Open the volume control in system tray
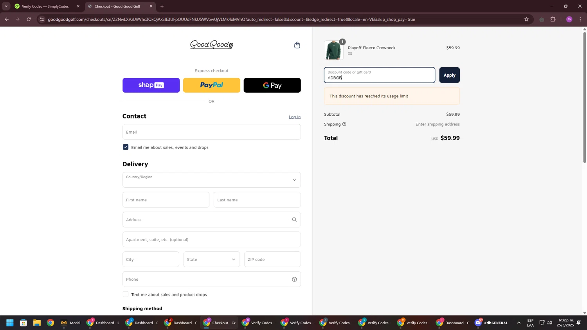 (549, 323)
